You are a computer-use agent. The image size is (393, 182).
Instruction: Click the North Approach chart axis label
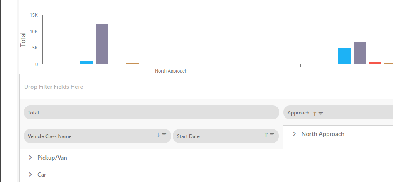171,71
